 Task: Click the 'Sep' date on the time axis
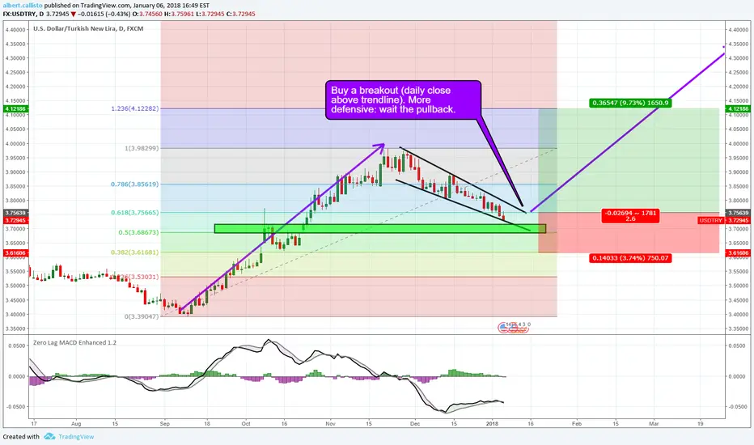point(165,424)
